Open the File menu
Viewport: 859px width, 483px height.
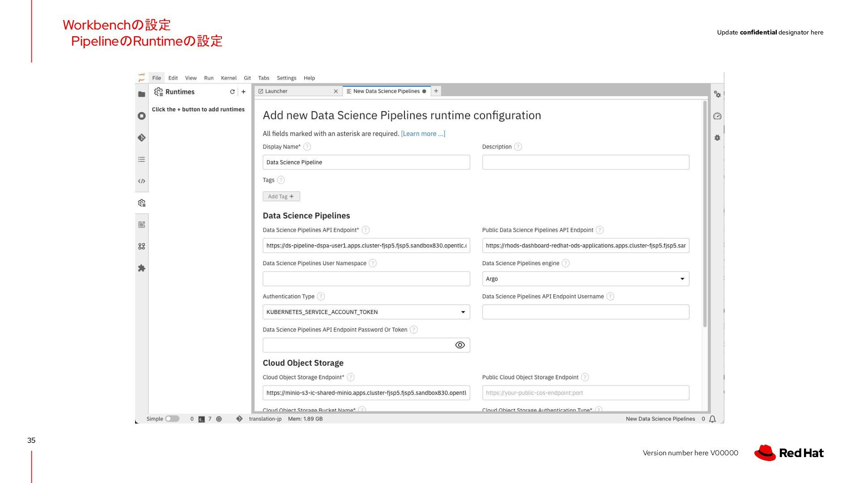coord(157,78)
